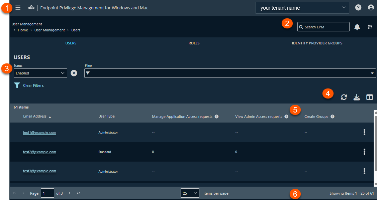Screen dimensions: 377x200
Task: Open user test3@example.com
Action: pos(39,171)
